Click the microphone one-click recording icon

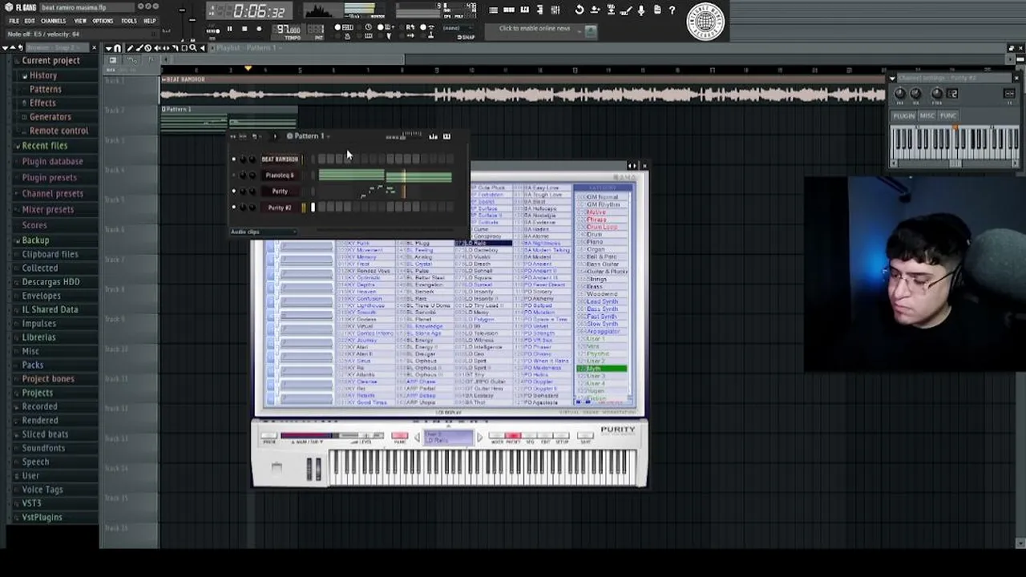coord(641,10)
